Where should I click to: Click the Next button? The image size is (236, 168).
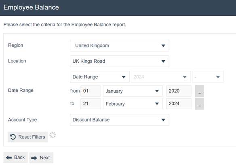tap(41, 158)
